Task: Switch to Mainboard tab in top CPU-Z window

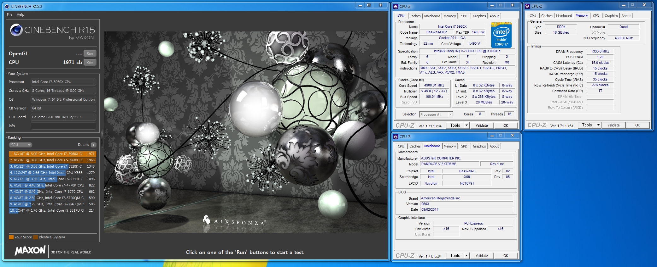Action: [432, 16]
